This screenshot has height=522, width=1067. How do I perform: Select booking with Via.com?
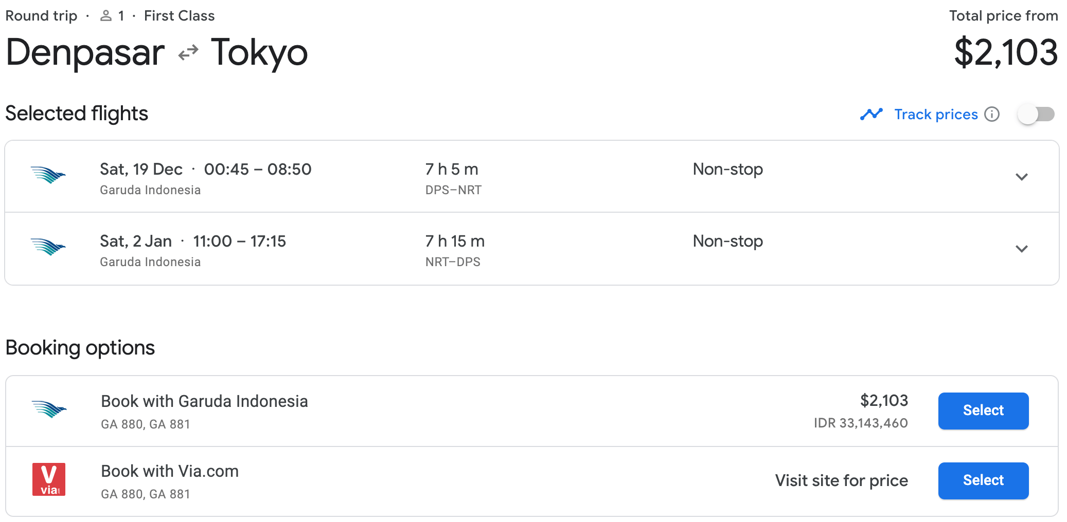pos(983,480)
